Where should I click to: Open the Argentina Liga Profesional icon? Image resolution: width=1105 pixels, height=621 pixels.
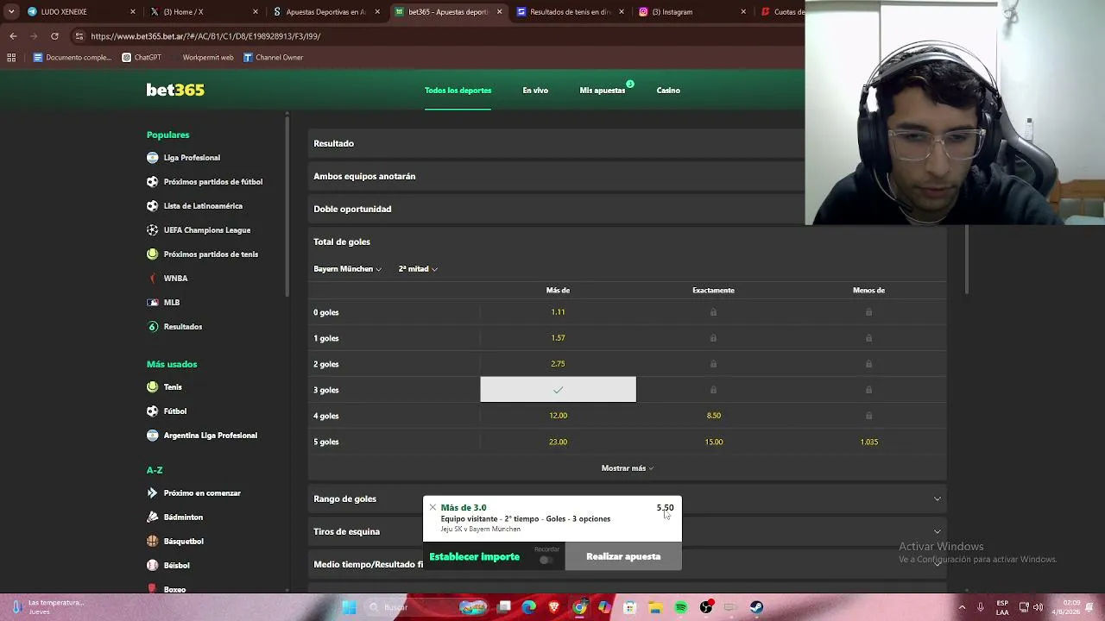153,436
